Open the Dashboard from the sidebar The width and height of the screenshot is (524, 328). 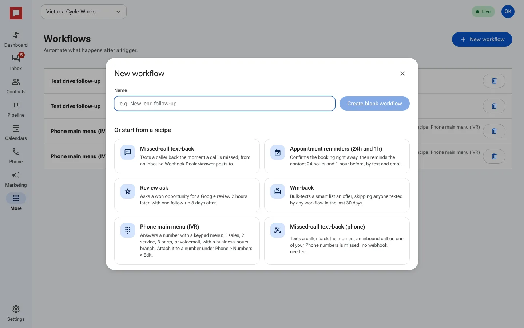click(x=16, y=39)
